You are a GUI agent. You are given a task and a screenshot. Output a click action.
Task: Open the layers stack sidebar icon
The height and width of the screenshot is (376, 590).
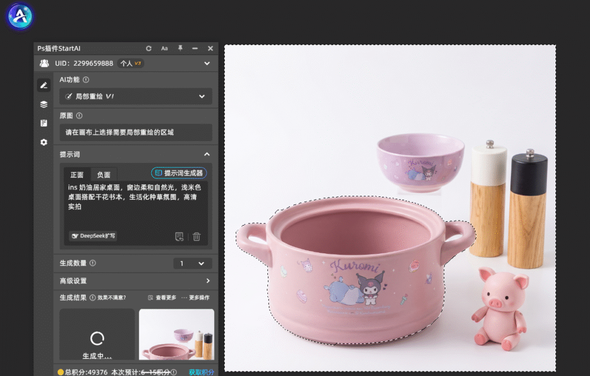(44, 104)
